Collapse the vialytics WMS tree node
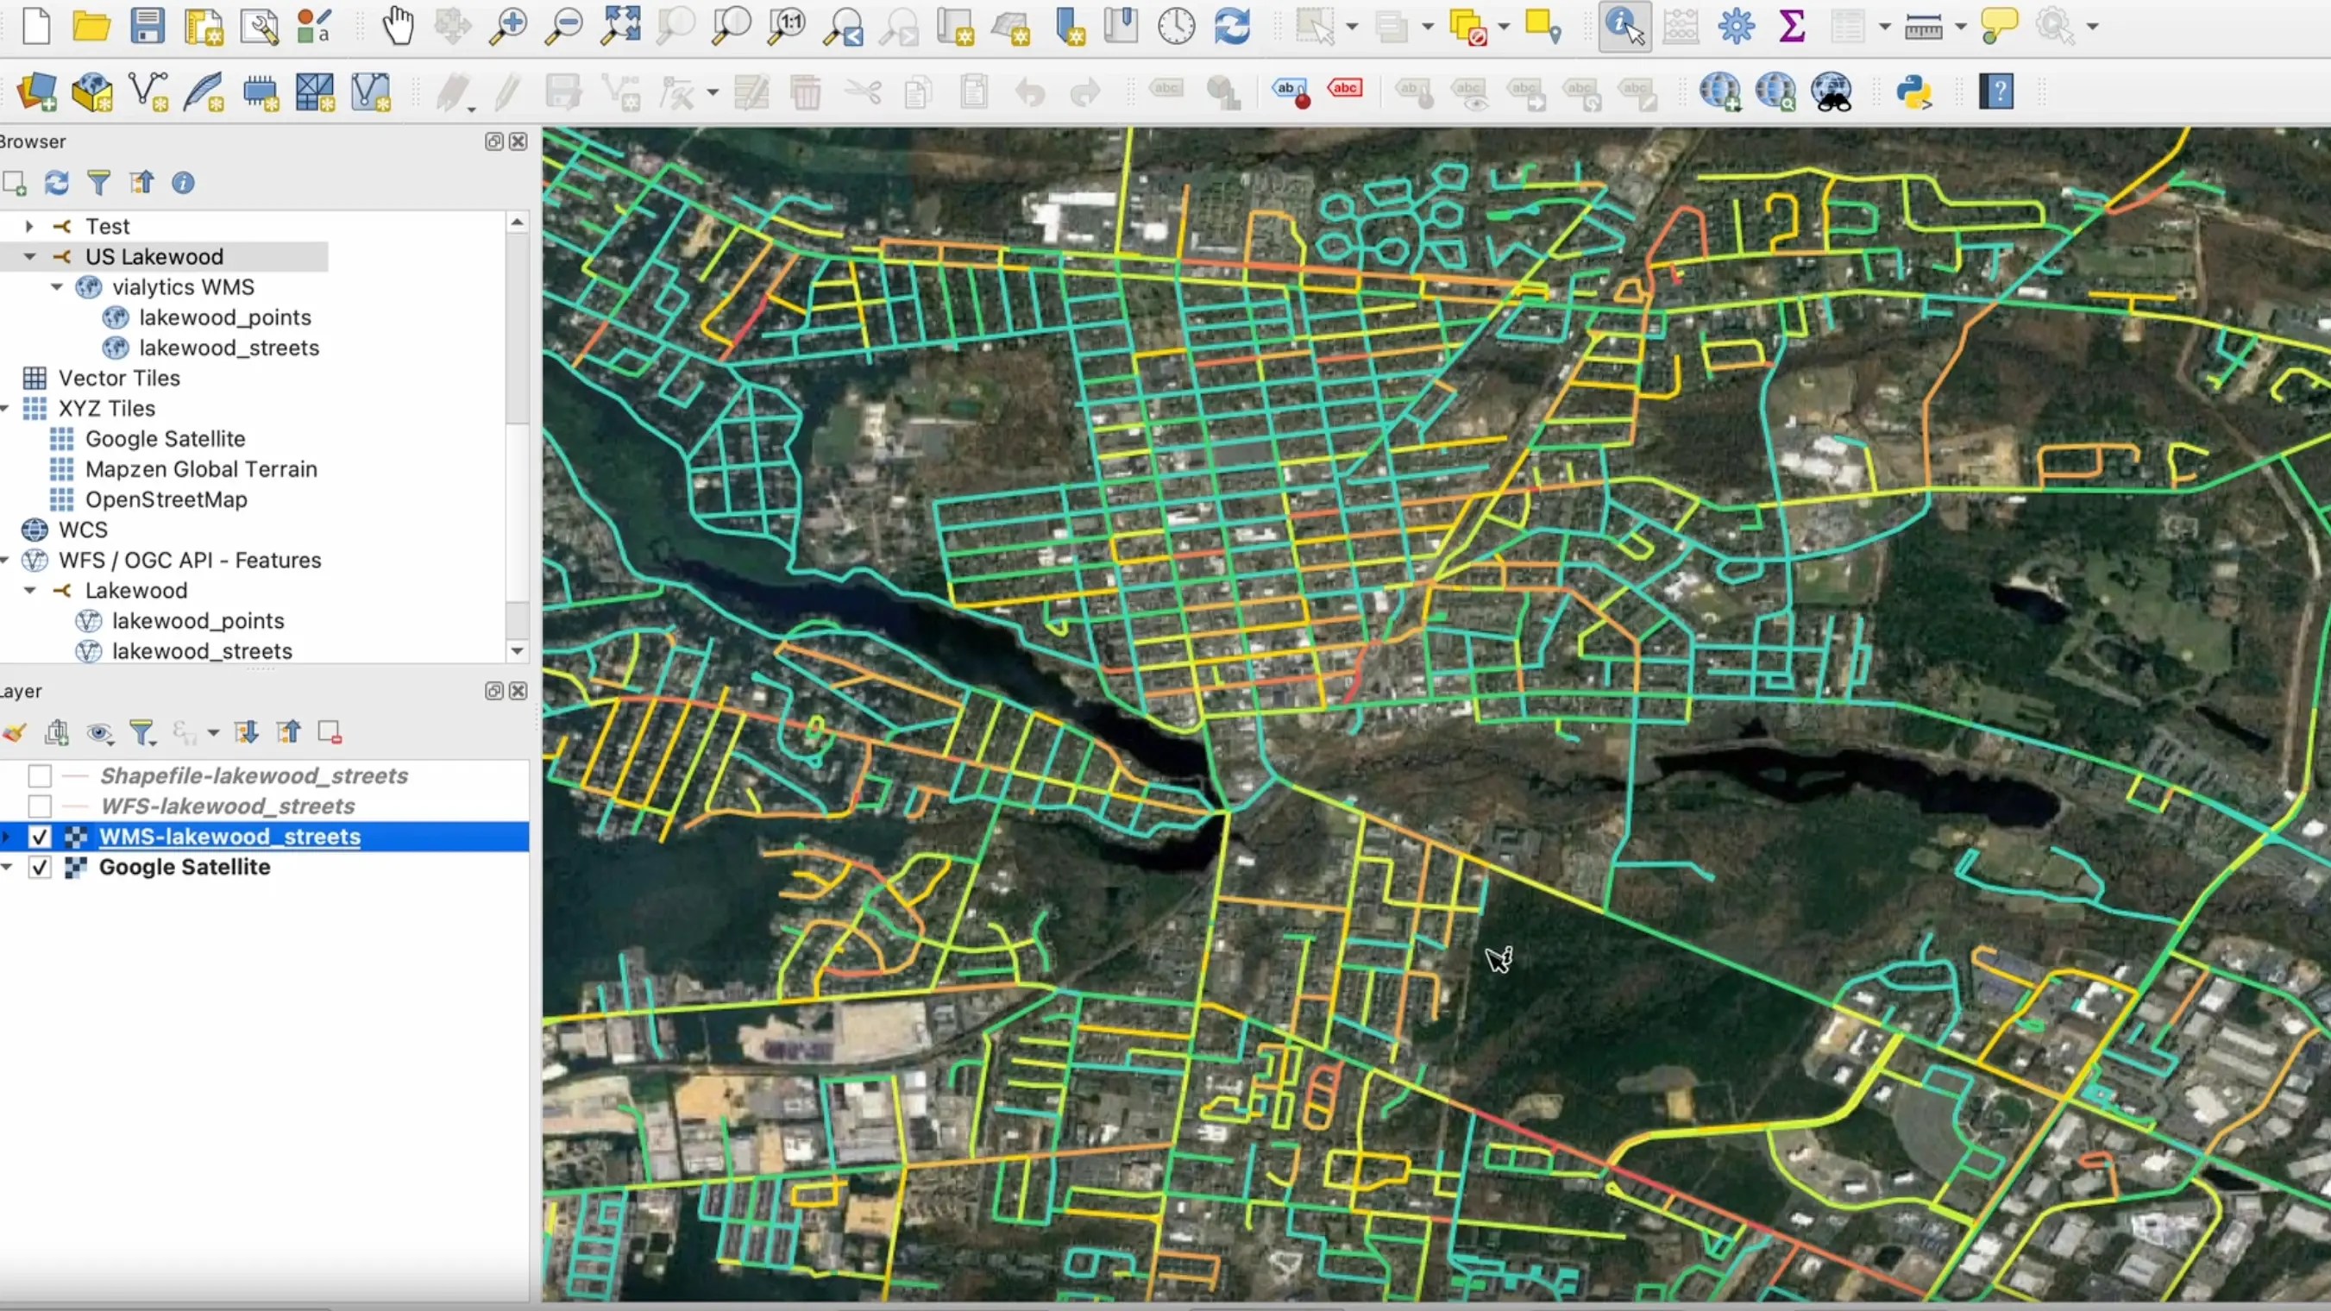The height and width of the screenshot is (1311, 2331). tap(57, 287)
